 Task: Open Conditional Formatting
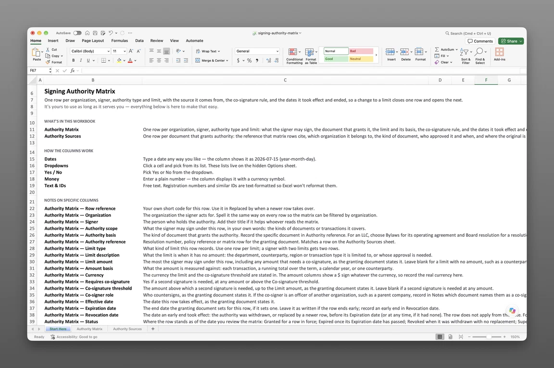coord(294,56)
